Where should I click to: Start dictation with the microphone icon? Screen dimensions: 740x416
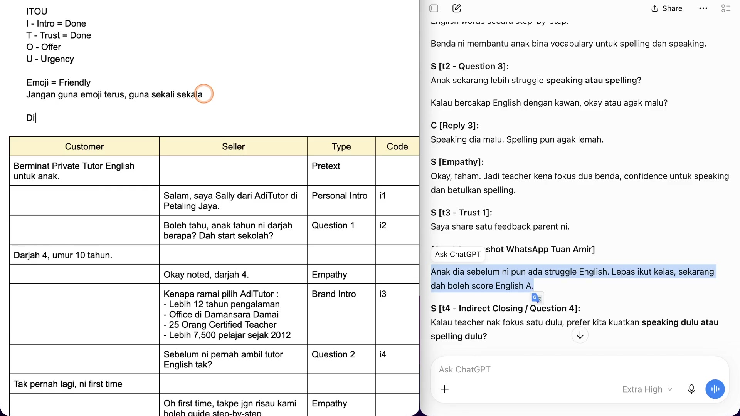click(x=691, y=389)
